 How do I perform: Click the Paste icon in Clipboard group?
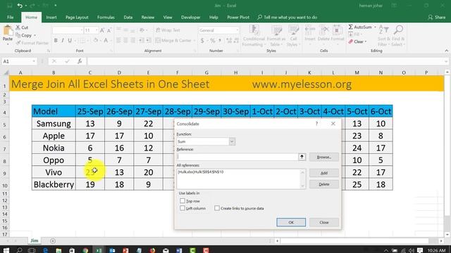click(8, 30)
